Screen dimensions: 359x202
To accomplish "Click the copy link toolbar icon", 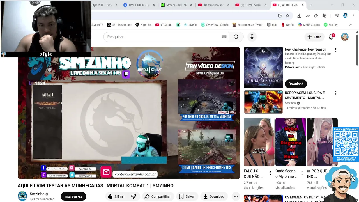I will 308,16.
